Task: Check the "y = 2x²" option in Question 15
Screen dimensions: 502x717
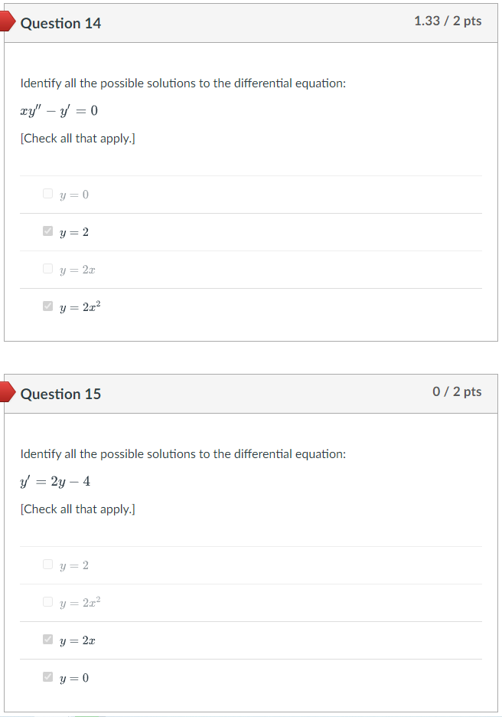Action: click(x=47, y=601)
